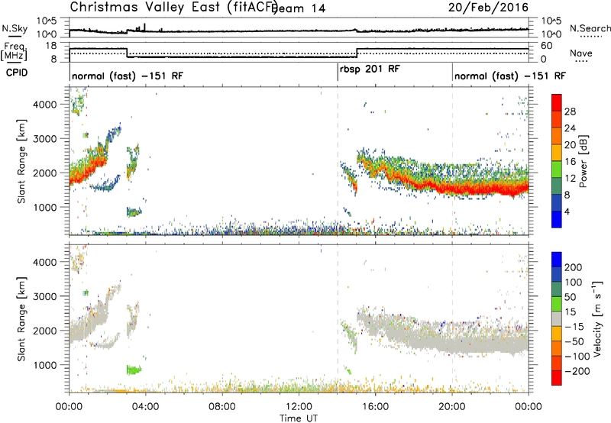The width and height of the screenshot is (611, 423).
Task: Click the plot title 'Christmas Valley East (fitACF)'
Action: pos(174,8)
